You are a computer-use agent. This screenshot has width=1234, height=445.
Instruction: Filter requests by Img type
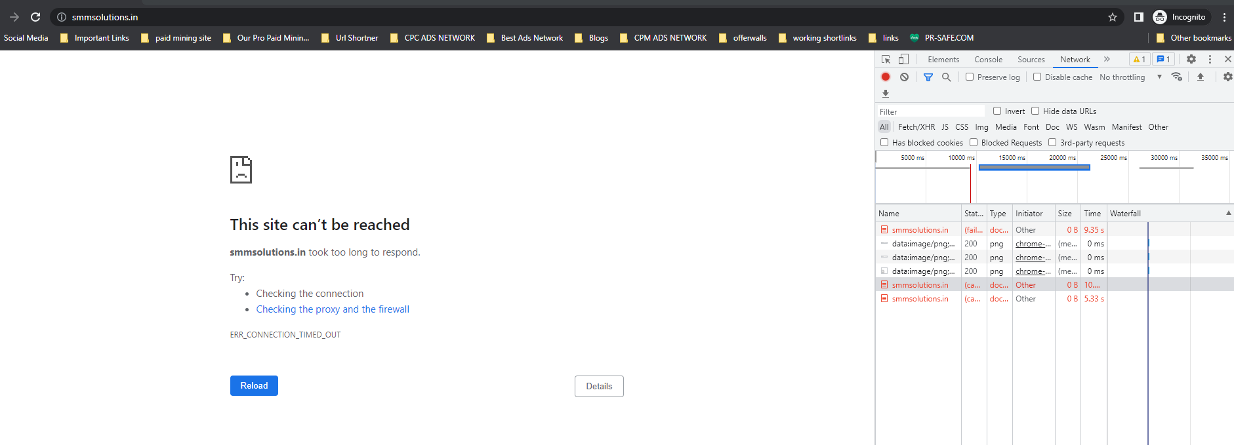coord(981,127)
